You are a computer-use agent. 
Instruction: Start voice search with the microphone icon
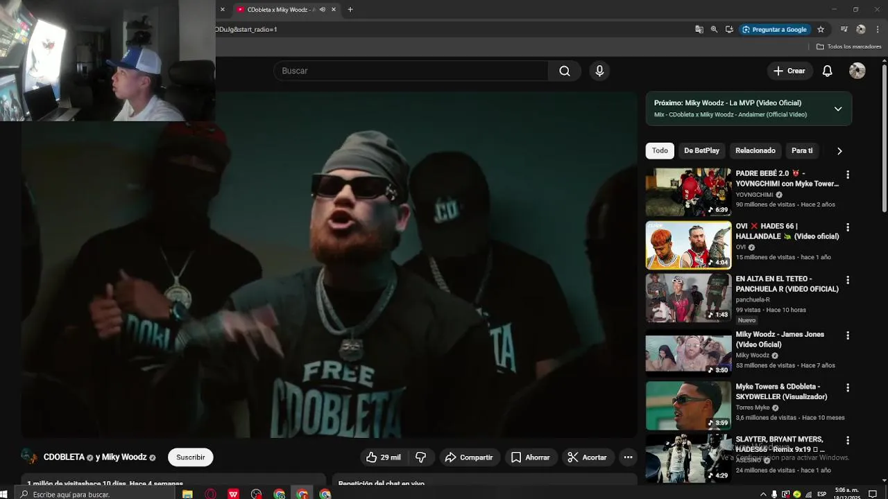point(599,71)
